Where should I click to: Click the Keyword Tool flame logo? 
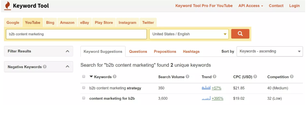click(8, 6)
